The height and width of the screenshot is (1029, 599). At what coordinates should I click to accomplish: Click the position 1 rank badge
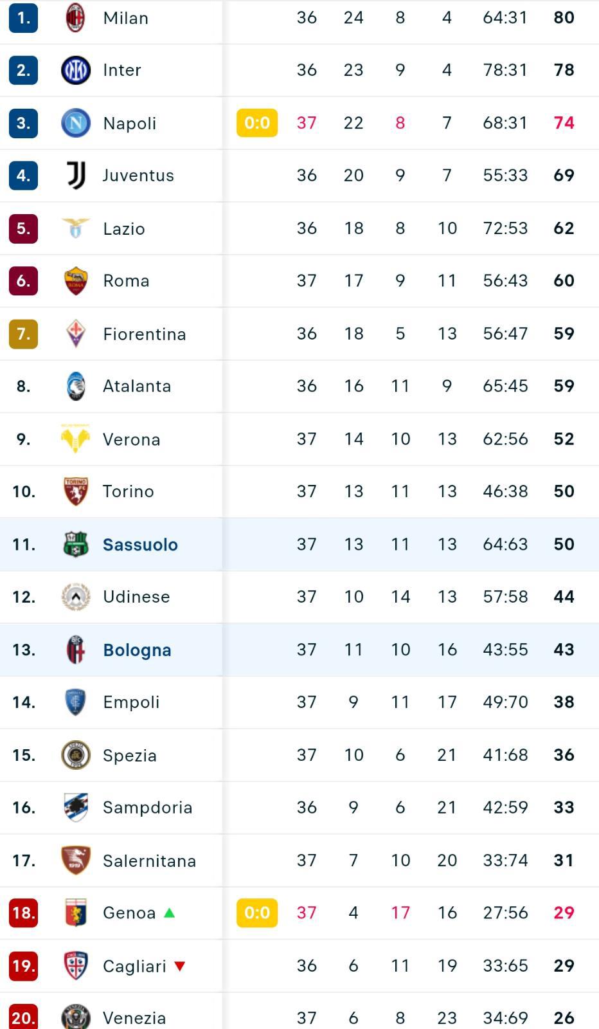pyautogui.click(x=23, y=17)
